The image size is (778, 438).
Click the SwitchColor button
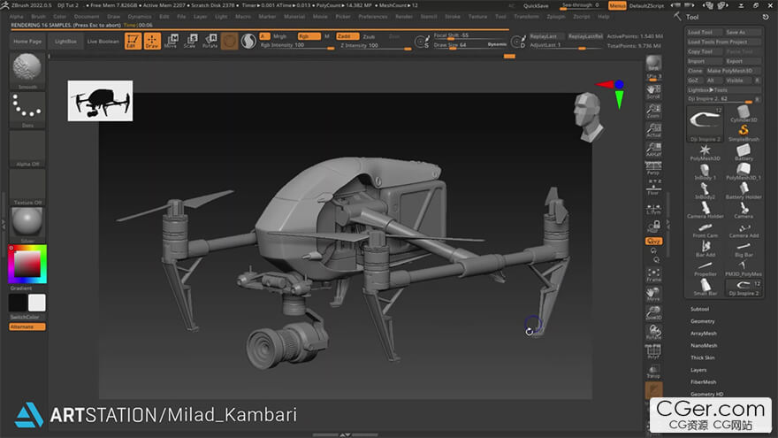(x=27, y=317)
